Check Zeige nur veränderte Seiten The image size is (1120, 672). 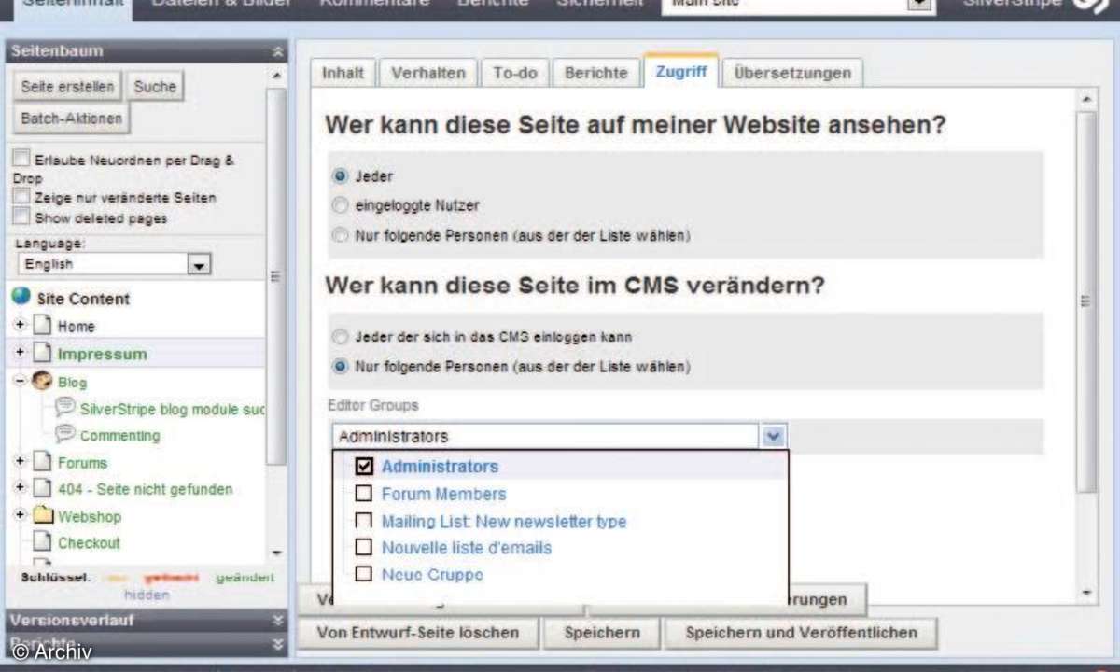(21, 197)
